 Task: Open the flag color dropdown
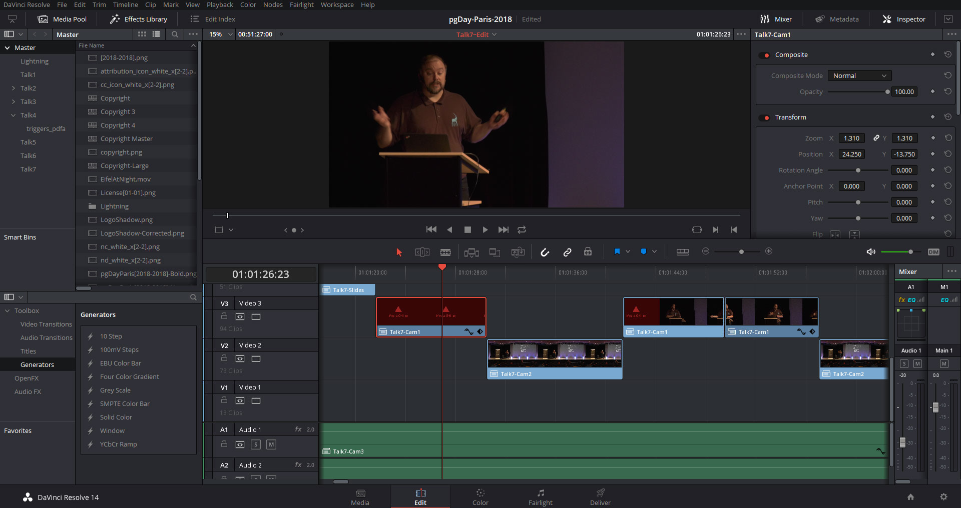[628, 251]
